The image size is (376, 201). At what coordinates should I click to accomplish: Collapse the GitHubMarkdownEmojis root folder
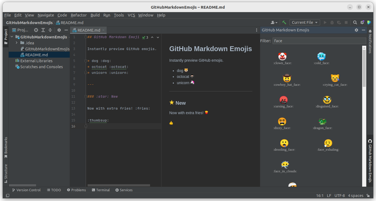click(12, 37)
